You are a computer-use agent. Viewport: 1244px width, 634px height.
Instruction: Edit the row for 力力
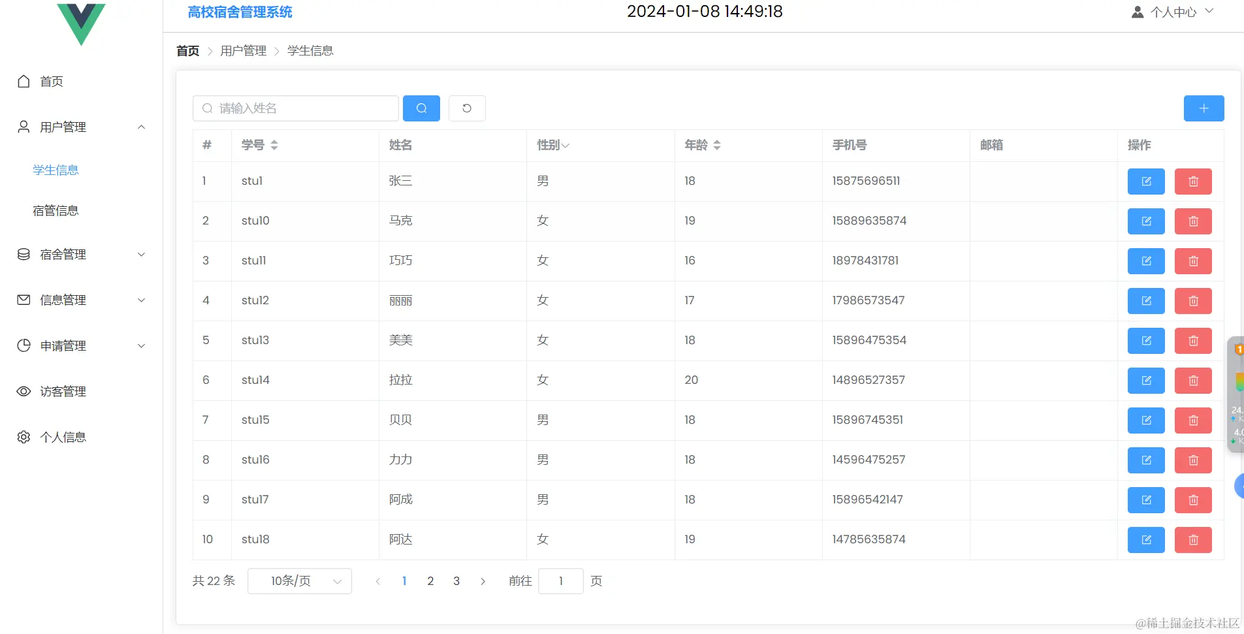click(x=1146, y=460)
